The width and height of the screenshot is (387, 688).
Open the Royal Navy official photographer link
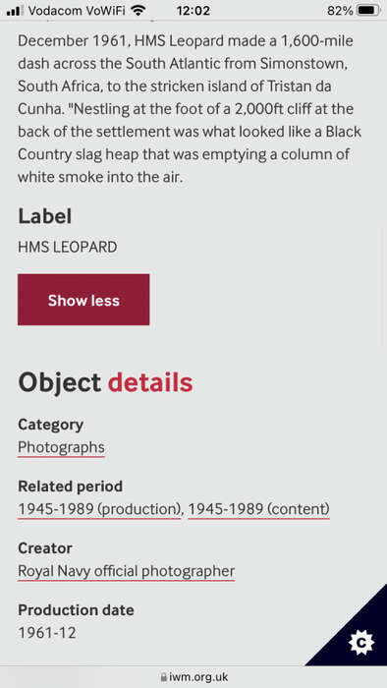127,571
